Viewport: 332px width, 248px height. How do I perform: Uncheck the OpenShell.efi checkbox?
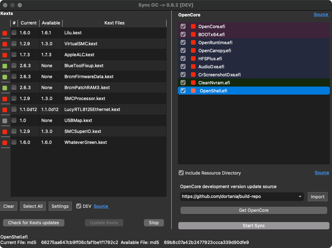coord(183,91)
